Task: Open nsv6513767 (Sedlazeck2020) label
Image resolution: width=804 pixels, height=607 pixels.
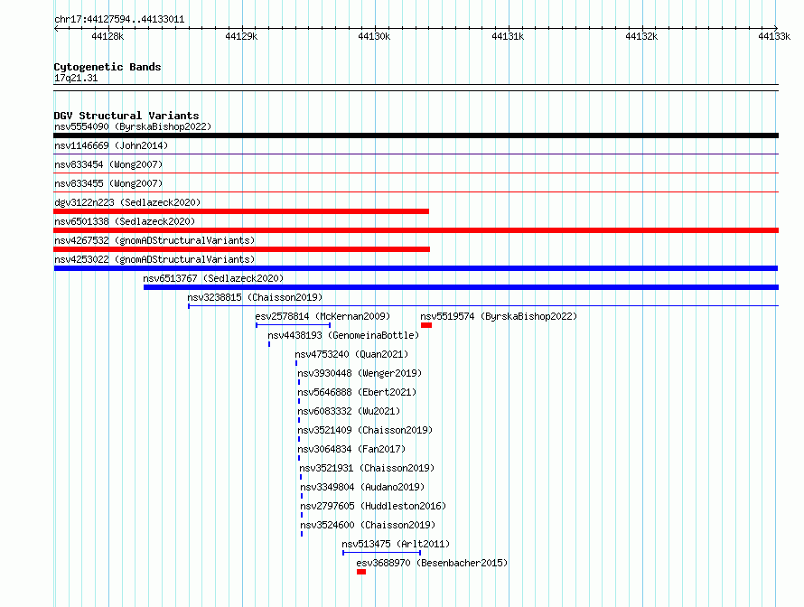Action: [213, 278]
